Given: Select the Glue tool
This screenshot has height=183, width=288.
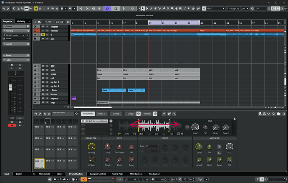Looking at the screenshot, I should click(164, 8).
